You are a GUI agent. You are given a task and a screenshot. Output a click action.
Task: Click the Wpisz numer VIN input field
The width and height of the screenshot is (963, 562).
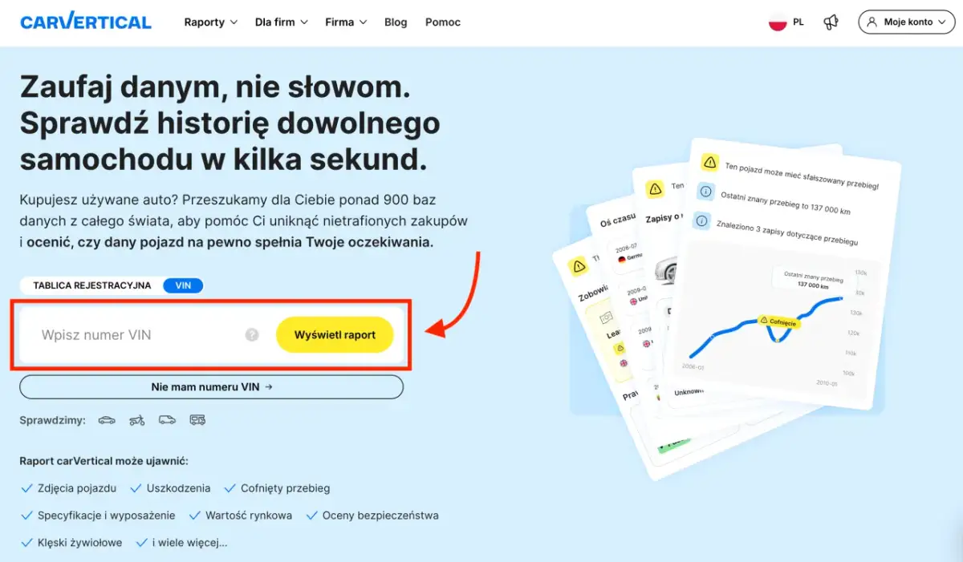[x=128, y=334]
